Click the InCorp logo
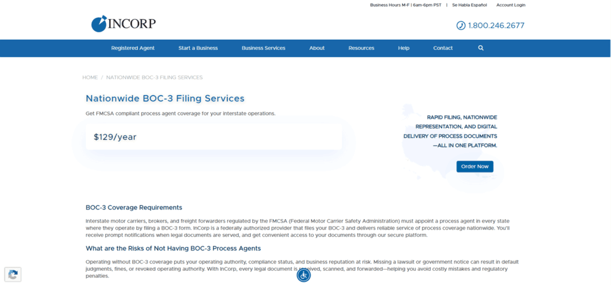 [x=124, y=24]
